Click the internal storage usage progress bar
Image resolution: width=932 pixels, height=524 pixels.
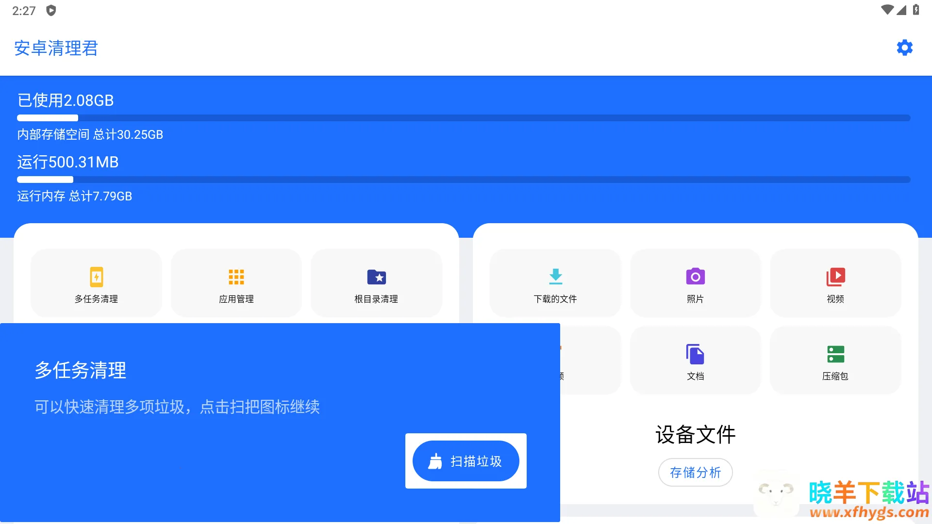tap(464, 118)
